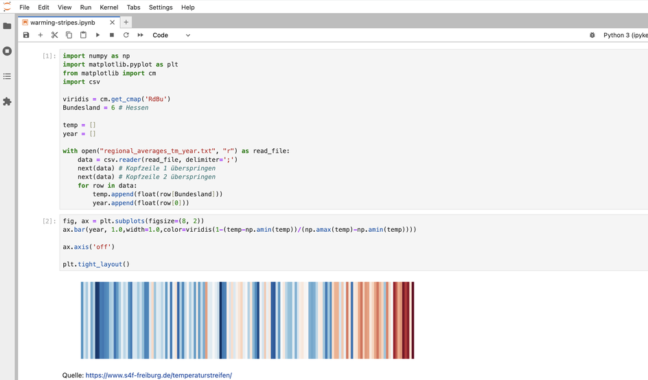Viewport: 648px width, 380px height.
Task: Open the Kernel menu
Action: [108, 7]
